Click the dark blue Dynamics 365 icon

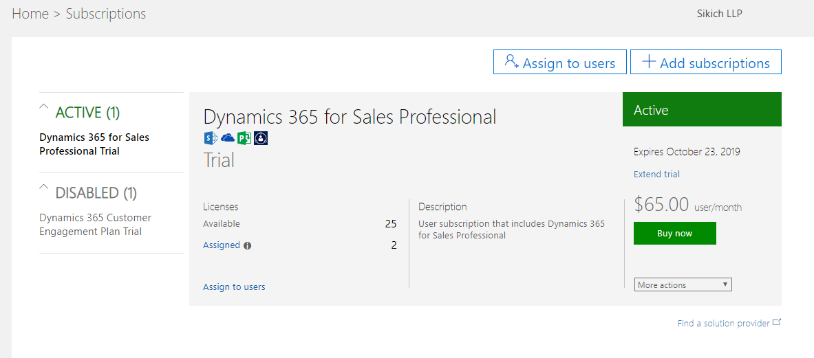coord(261,138)
